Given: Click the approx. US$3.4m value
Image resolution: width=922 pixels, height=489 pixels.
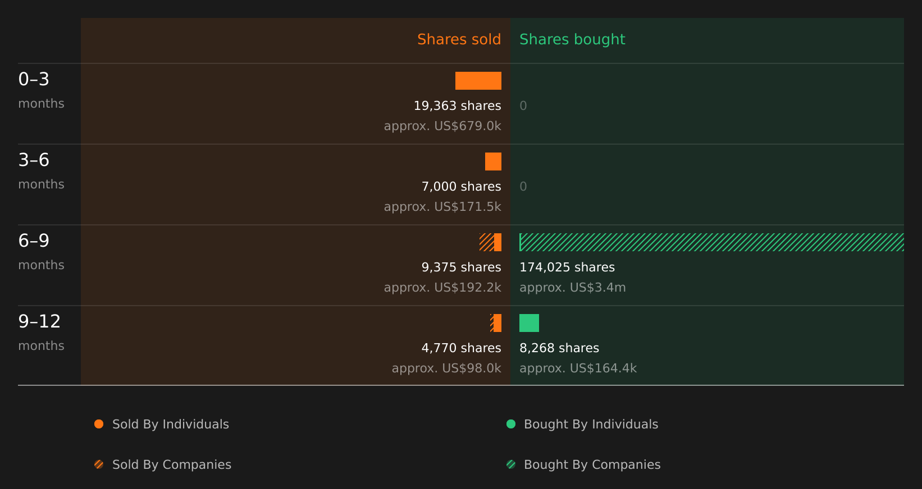Looking at the screenshot, I should pos(572,288).
